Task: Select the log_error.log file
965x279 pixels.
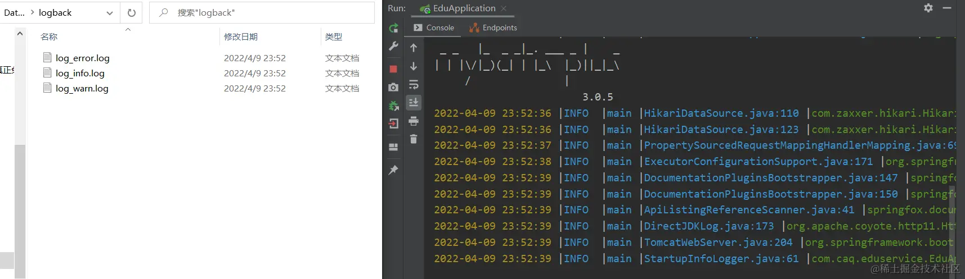Action: pyautogui.click(x=83, y=58)
